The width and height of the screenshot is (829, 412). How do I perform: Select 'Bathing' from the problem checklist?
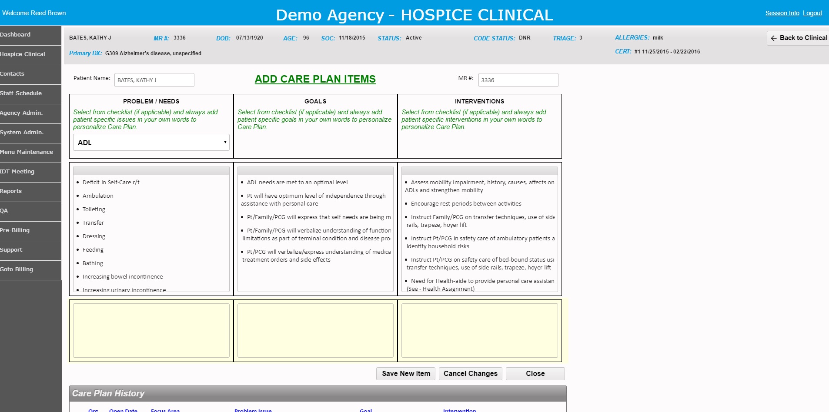click(x=93, y=263)
